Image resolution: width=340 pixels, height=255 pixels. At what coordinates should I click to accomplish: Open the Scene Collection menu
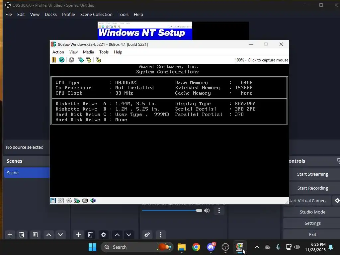point(96,14)
